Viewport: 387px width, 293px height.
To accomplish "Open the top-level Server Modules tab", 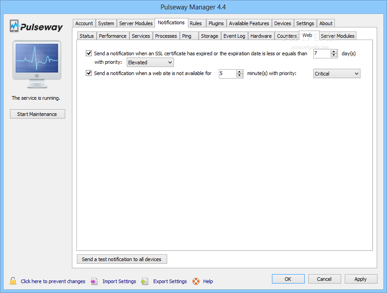I will [x=136, y=23].
